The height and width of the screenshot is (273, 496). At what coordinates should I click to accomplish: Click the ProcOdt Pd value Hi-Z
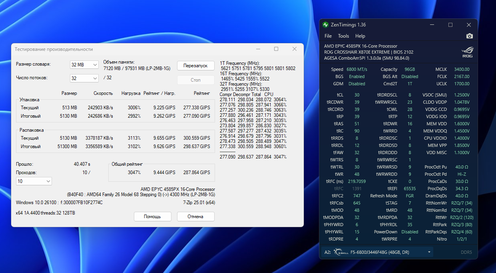[462, 174]
